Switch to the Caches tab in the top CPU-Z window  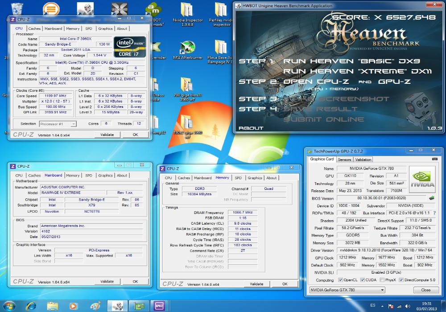(34, 29)
